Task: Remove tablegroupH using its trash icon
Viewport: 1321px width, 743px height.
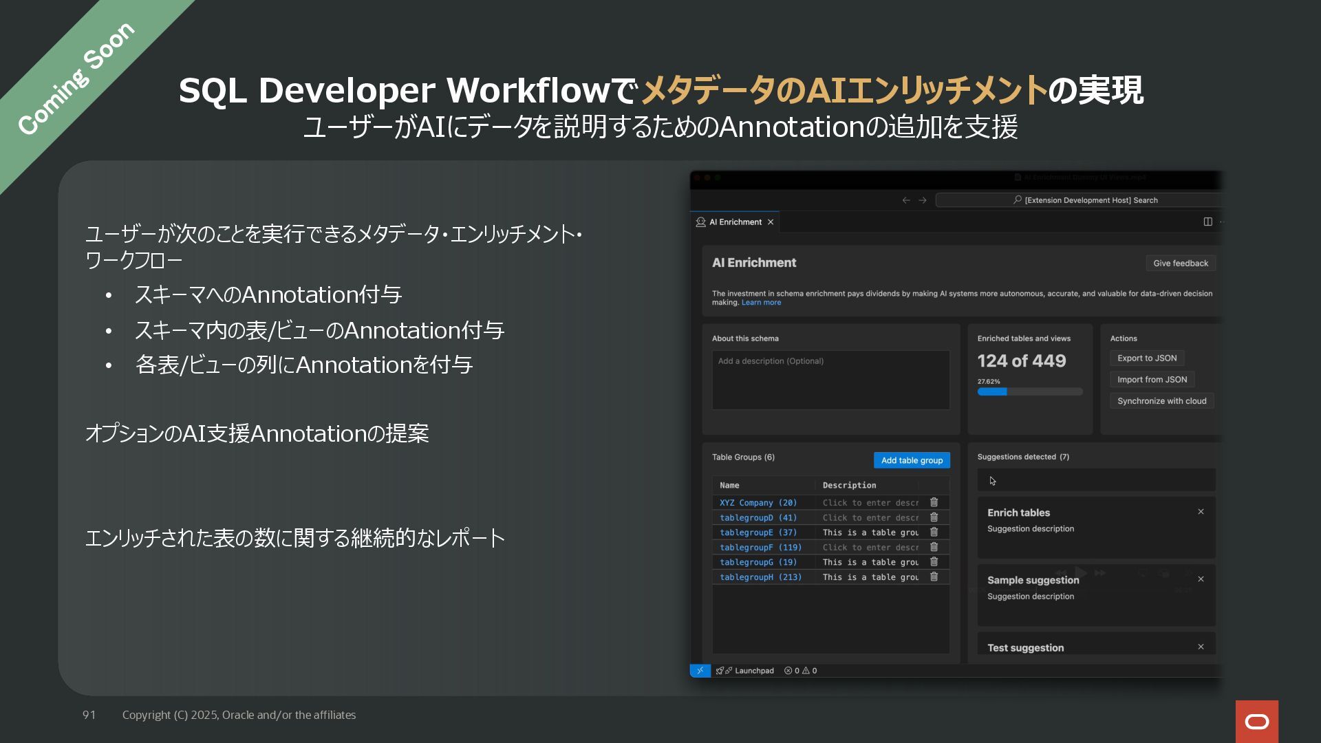Action: [x=934, y=577]
